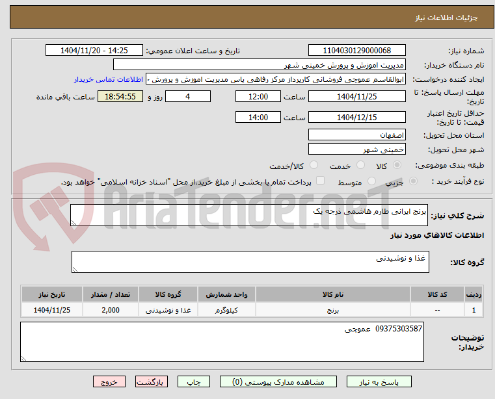495x399 pixels.
Task: Open مشاهده مدارک پیوستی (0) button
Action: click(x=278, y=381)
